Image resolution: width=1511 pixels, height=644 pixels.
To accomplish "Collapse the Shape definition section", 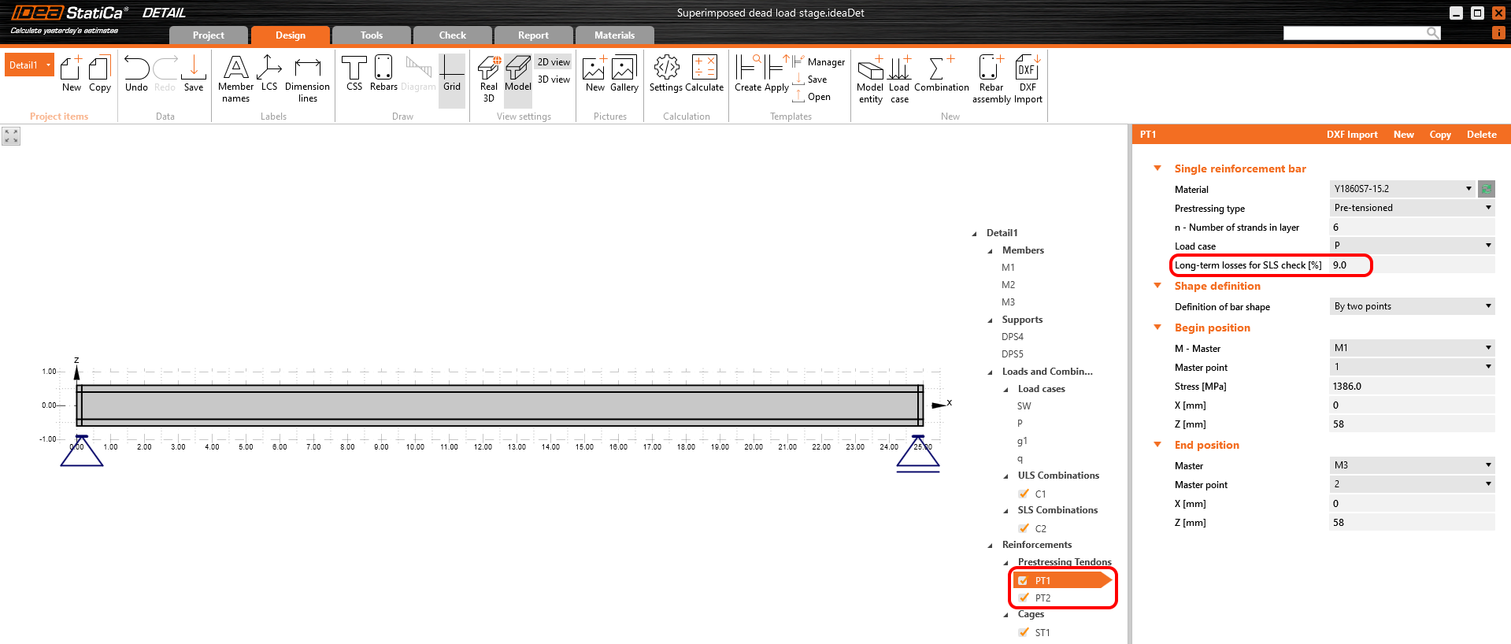I will click(x=1157, y=286).
